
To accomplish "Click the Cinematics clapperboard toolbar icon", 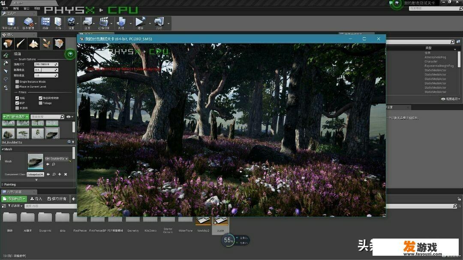I will coord(104,22).
